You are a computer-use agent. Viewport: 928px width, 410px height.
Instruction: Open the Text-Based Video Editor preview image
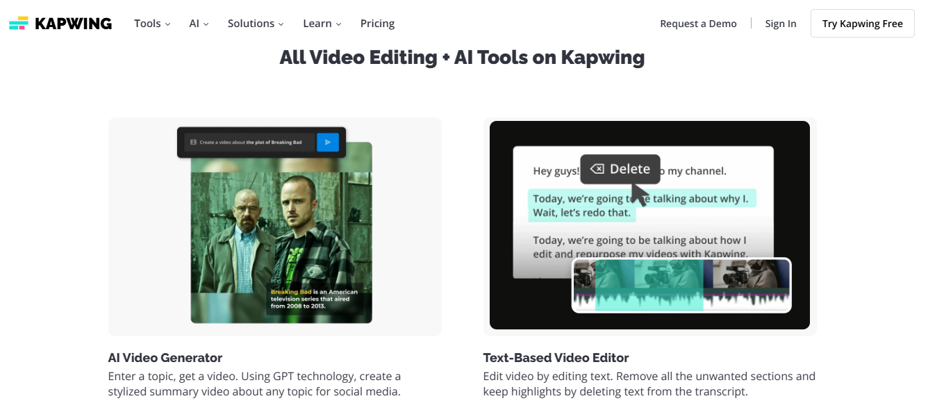(x=649, y=225)
